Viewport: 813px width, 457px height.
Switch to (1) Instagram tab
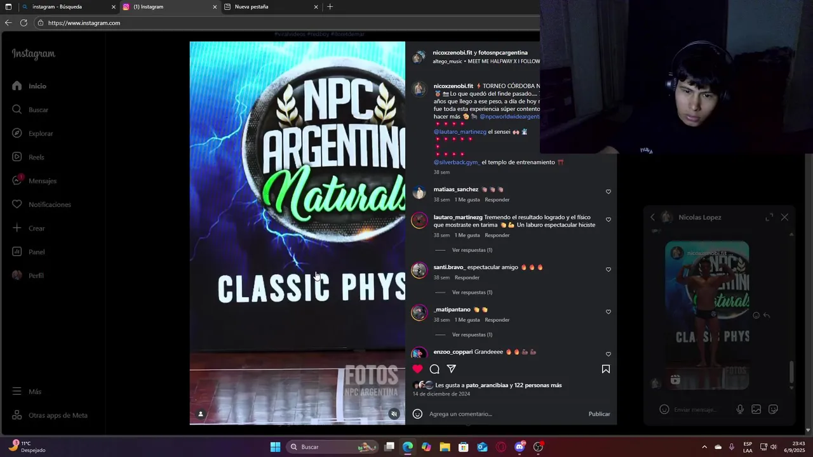click(x=170, y=7)
